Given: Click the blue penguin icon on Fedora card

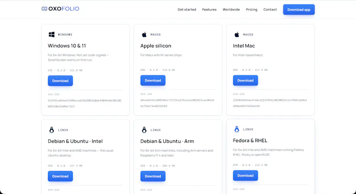Looking at the screenshot, I should coord(237,129).
